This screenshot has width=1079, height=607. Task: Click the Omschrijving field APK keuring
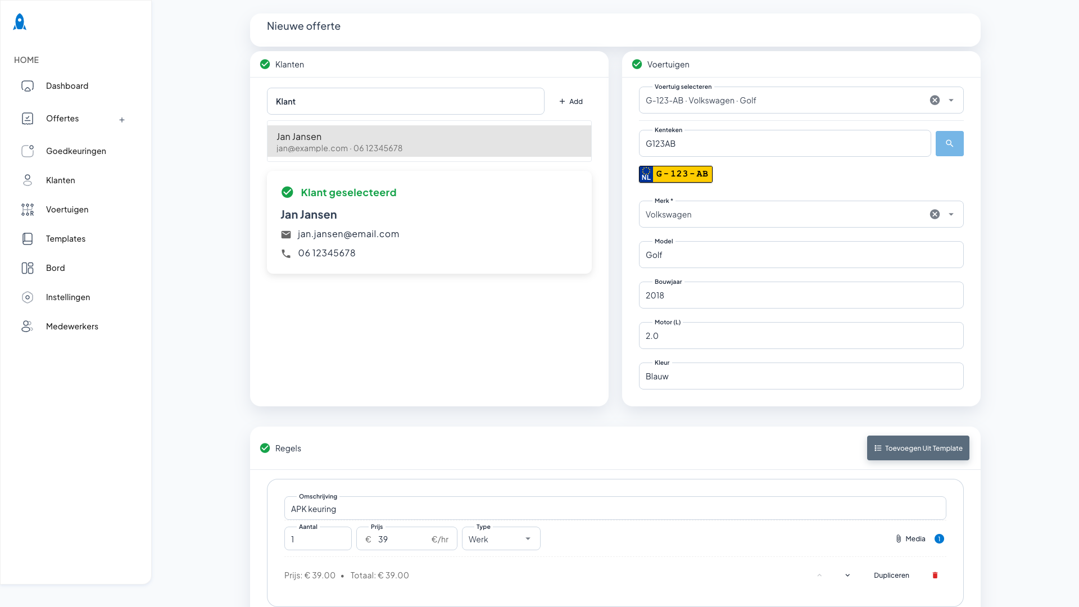point(615,509)
